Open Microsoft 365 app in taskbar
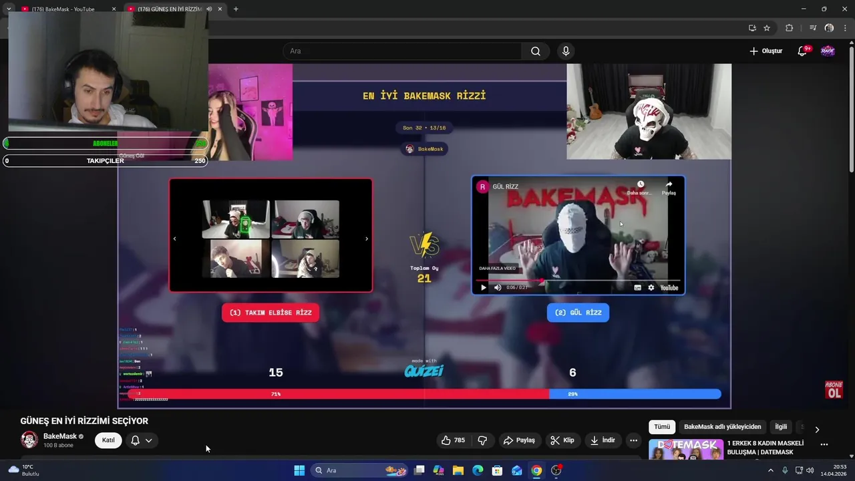Viewport: 855px width, 481px height. coord(439,470)
